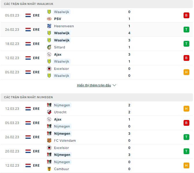
Task: Click orange H badge for Nijmegen-Utrecht match
Action: [x=186, y=109]
